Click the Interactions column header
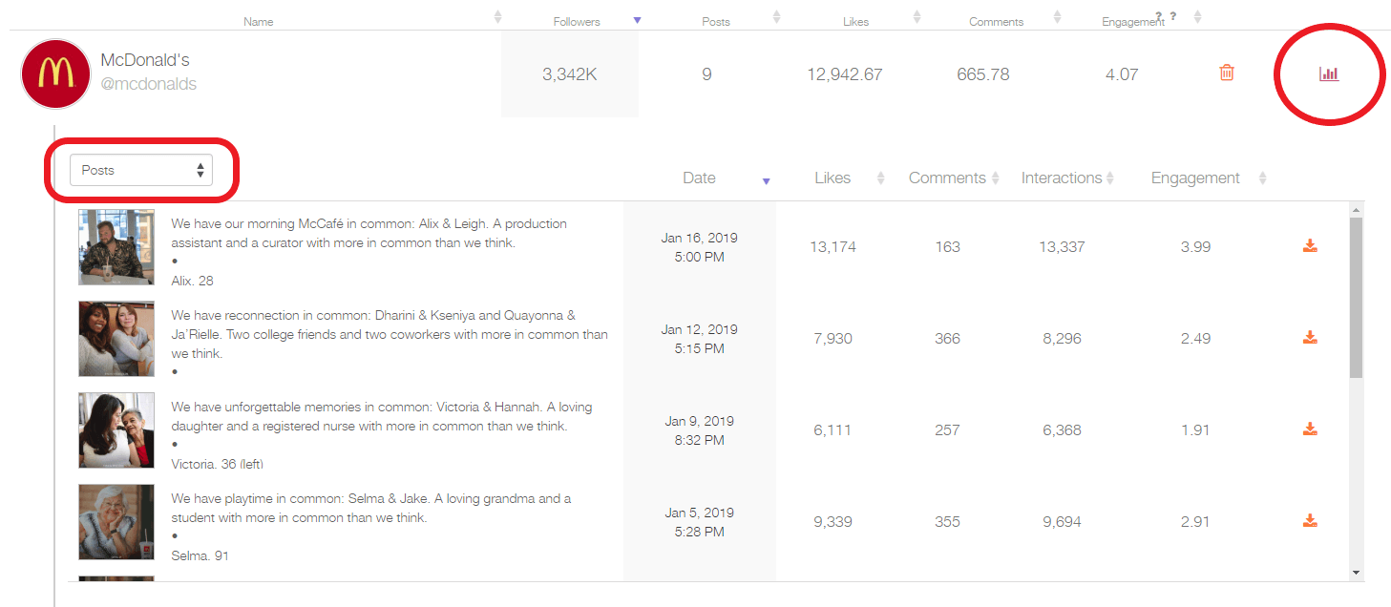This screenshot has height=607, width=1391. 1061,178
